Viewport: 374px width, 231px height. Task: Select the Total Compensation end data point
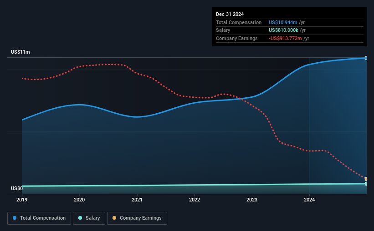tap(366, 58)
